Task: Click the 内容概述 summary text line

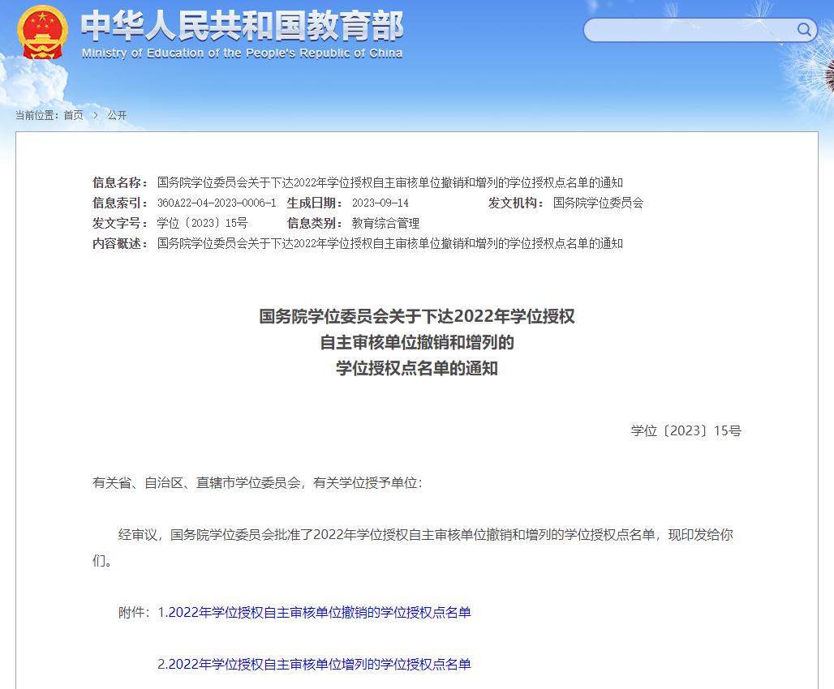Action: (390, 243)
